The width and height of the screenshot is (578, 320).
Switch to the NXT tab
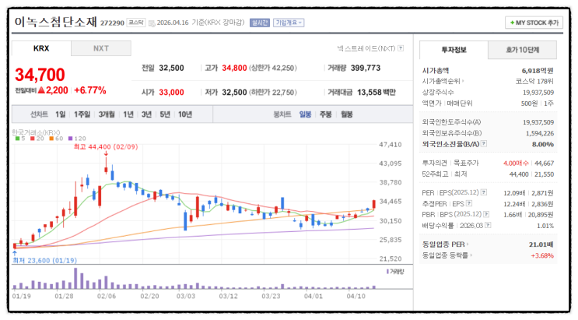pyautogui.click(x=101, y=48)
